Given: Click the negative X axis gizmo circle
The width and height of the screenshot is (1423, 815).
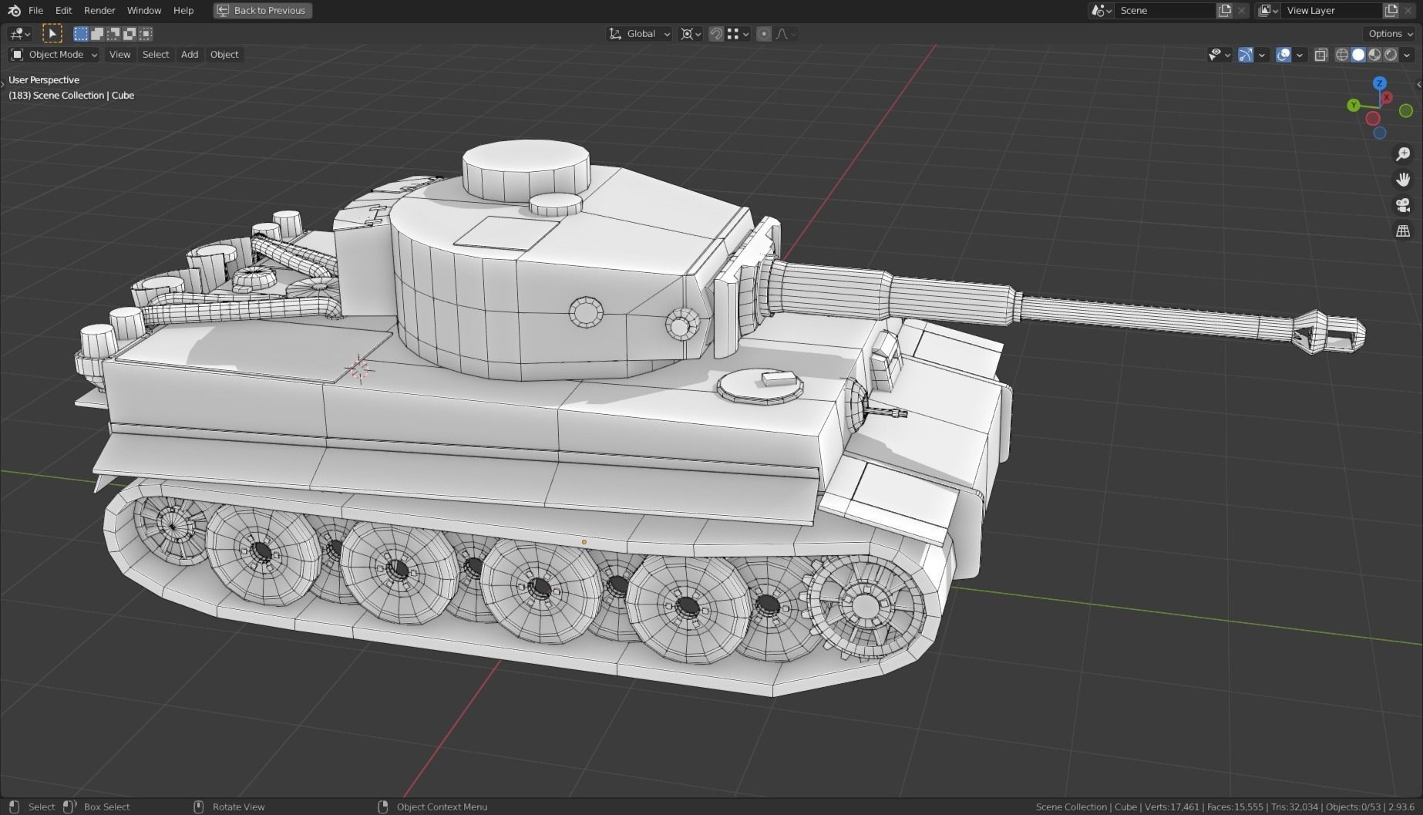Looking at the screenshot, I should point(1373,118).
